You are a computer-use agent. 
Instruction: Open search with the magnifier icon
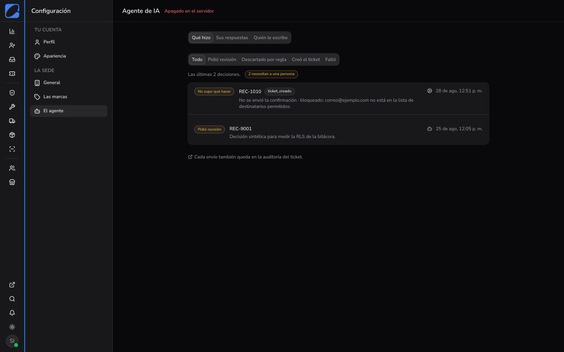point(12,299)
